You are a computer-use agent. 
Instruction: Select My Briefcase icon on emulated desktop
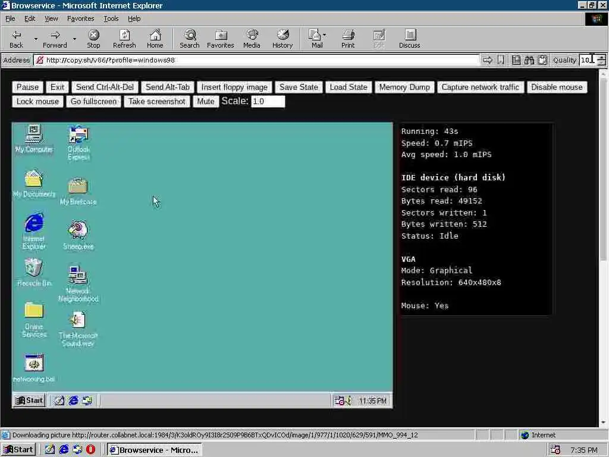pos(78,191)
